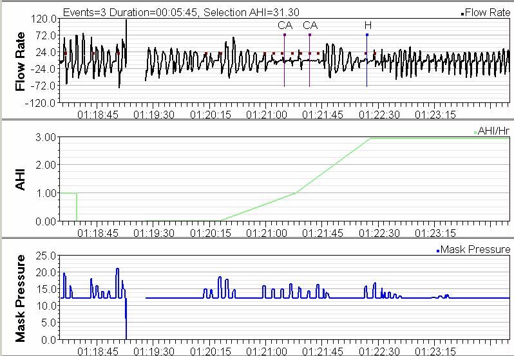Select the second CA event flag
The image size is (514, 356).
tap(310, 26)
